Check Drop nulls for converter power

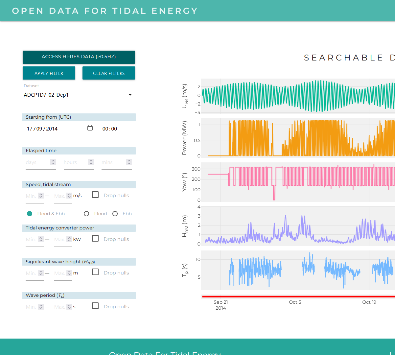pos(95,239)
